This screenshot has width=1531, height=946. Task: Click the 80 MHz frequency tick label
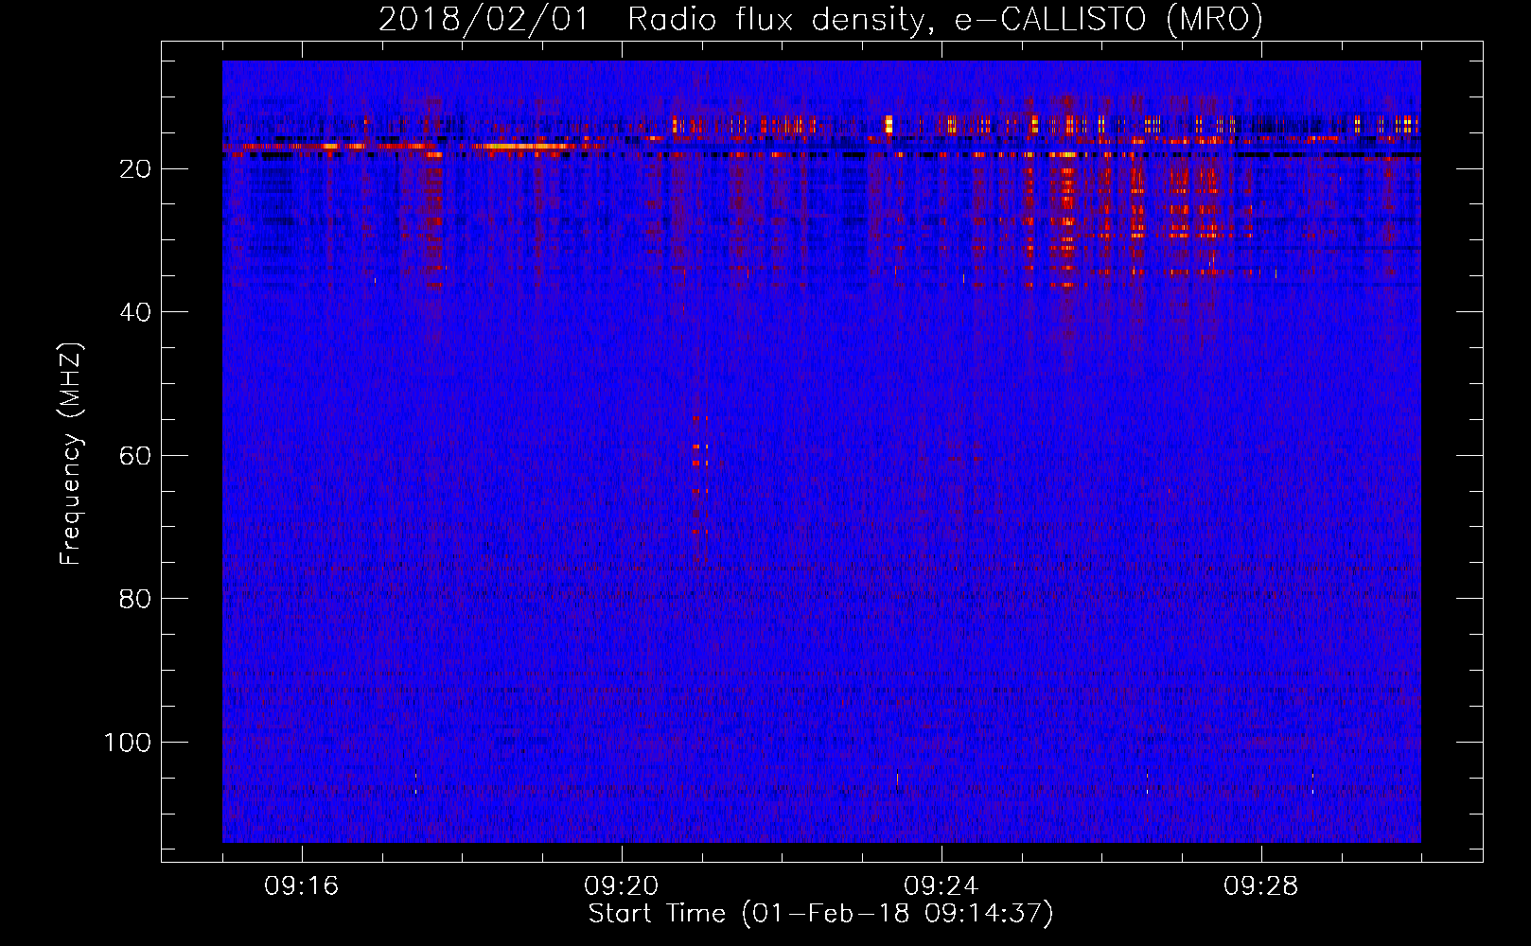pos(135,599)
